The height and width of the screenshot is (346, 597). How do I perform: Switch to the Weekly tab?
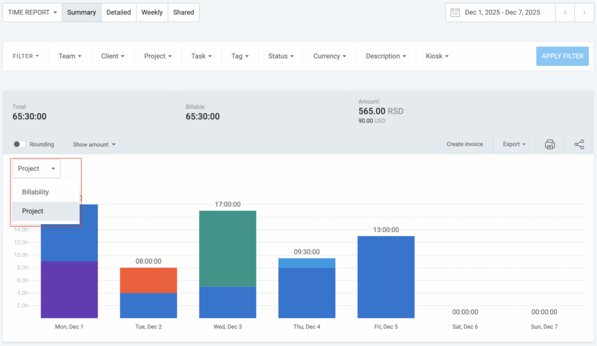tap(152, 12)
